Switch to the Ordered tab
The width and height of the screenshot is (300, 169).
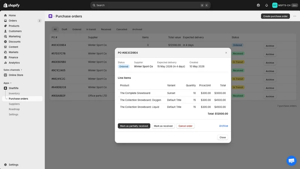pos(77,29)
